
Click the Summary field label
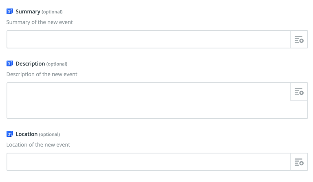[x=28, y=11]
